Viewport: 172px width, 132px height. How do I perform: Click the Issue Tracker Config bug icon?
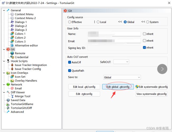click(x=12, y=69)
